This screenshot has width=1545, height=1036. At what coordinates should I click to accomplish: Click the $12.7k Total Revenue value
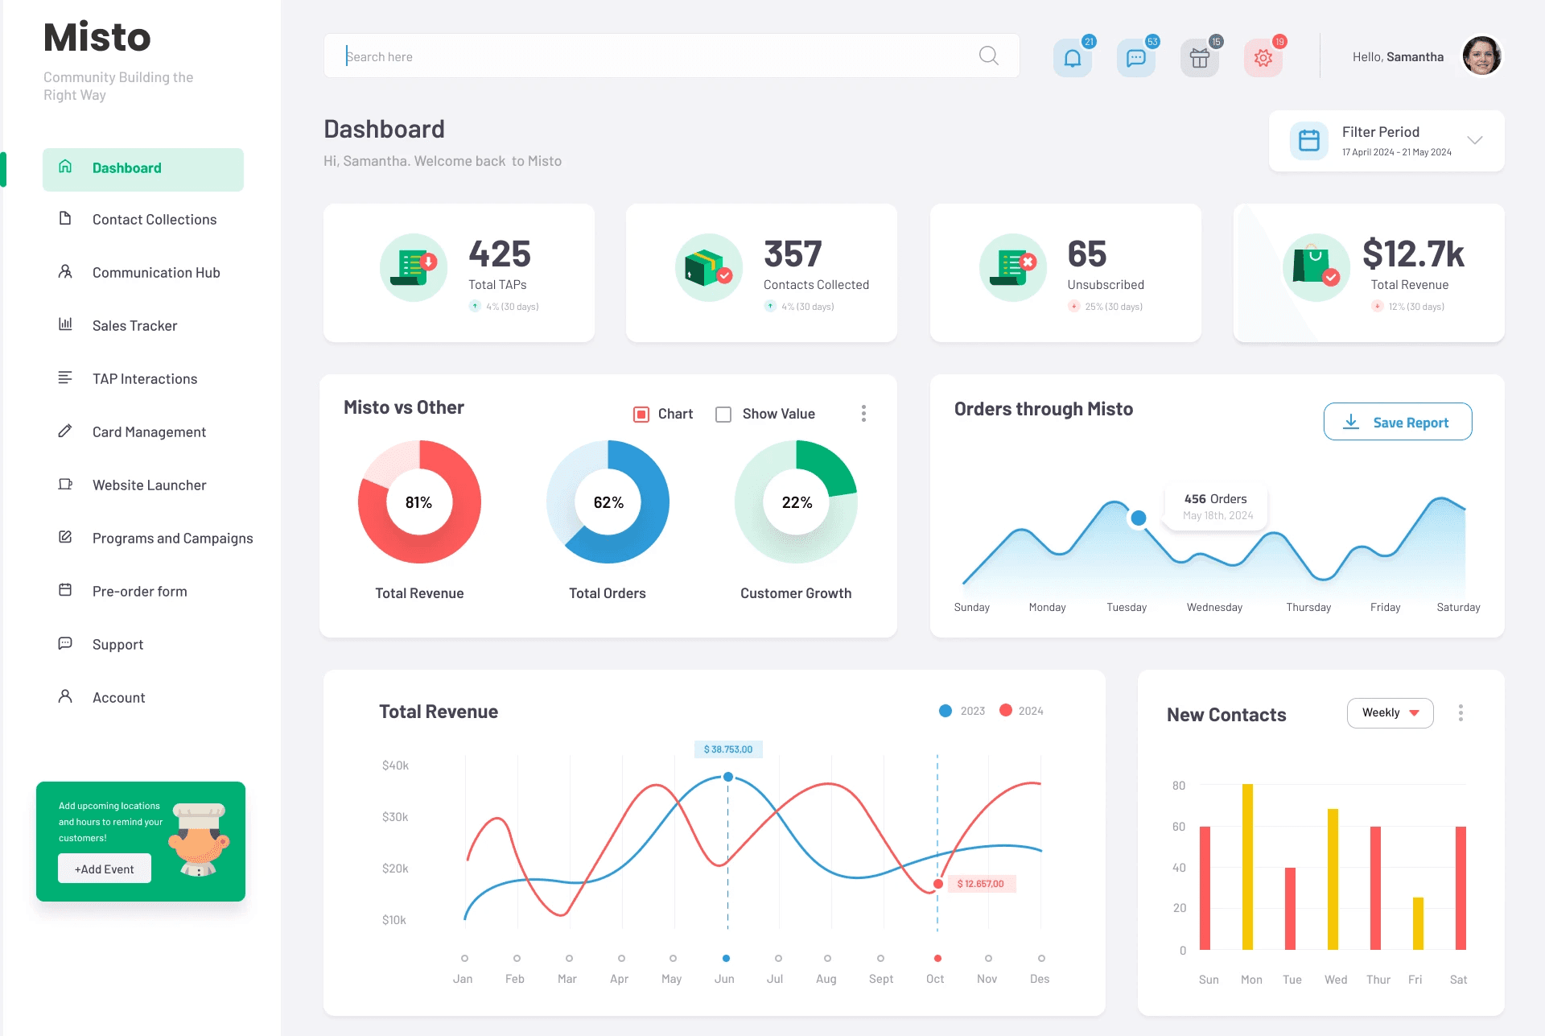1413,254
